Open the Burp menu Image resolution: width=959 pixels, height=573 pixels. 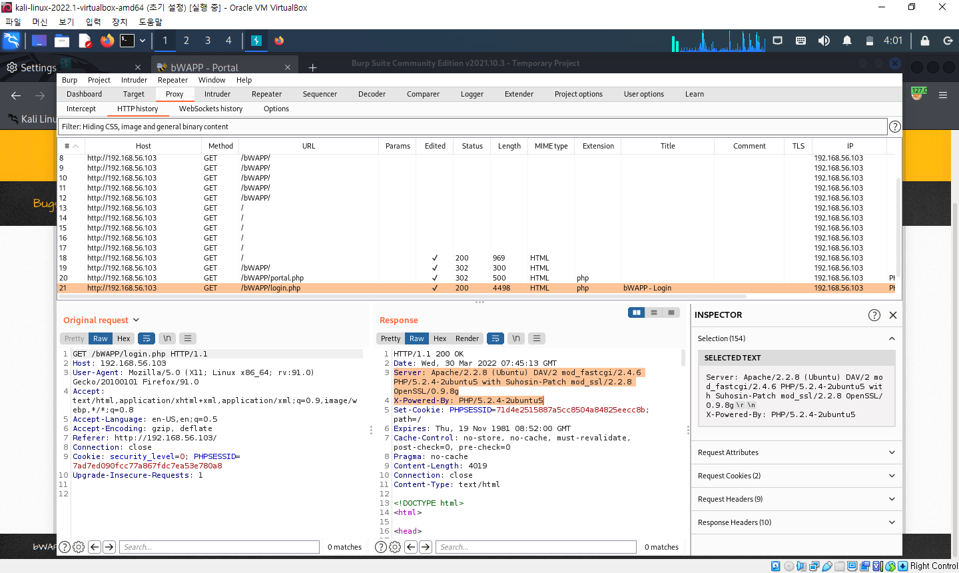70,80
